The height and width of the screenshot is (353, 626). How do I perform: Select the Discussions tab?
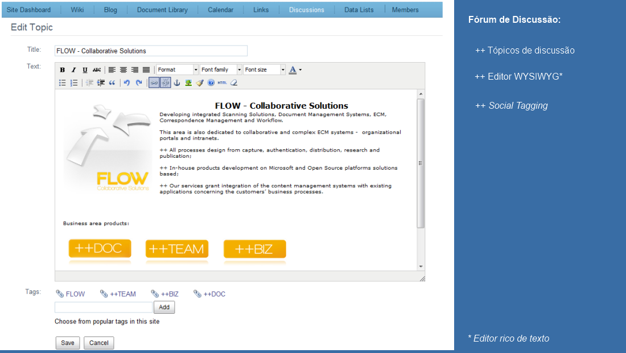(307, 10)
